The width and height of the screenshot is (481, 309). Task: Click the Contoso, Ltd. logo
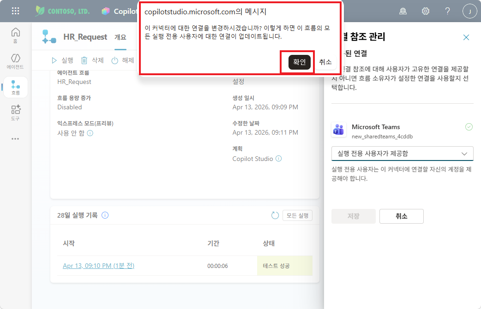[62, 12]
